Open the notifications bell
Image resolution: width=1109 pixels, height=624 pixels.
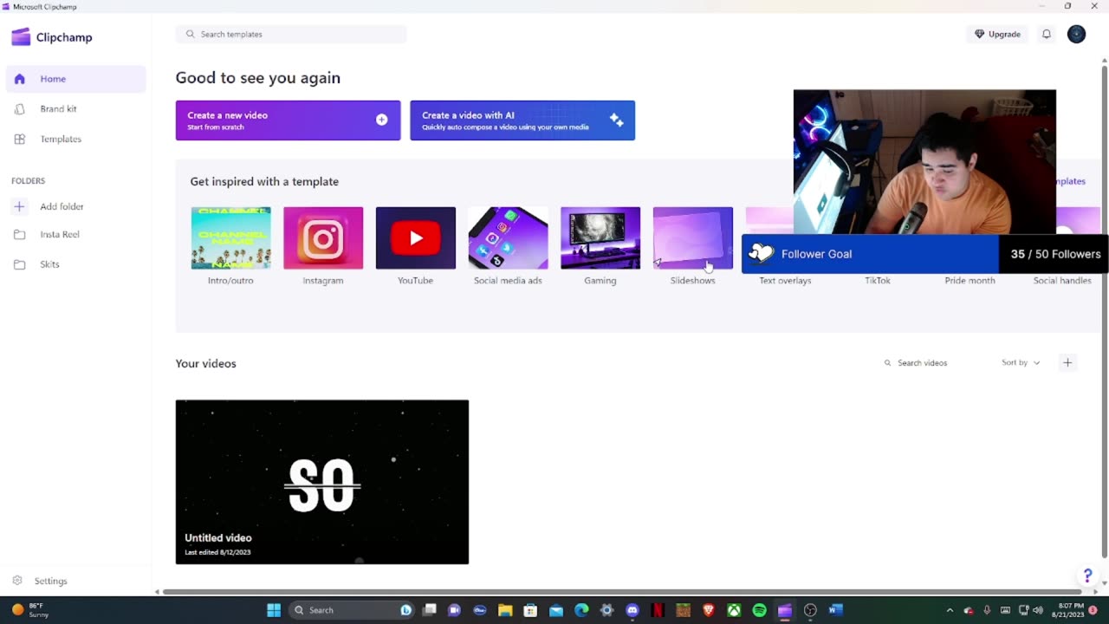tap(1047, 34)
